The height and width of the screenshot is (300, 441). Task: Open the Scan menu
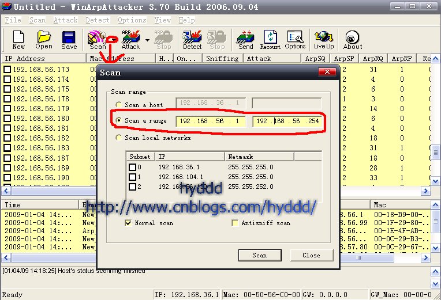38,20
